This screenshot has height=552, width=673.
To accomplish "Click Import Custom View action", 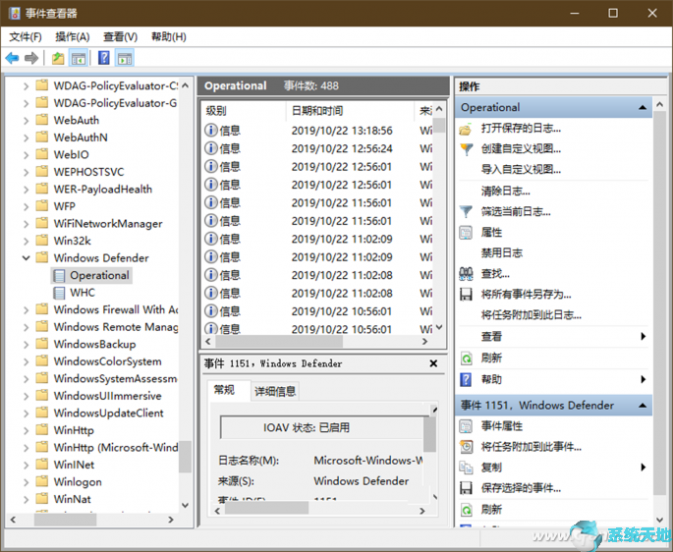I will [521, 170].
